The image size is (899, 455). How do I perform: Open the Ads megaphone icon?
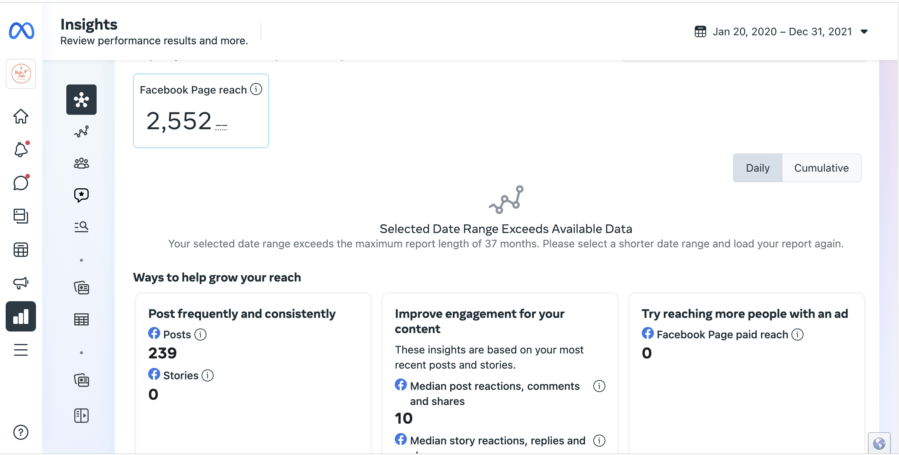click(21, 283)
